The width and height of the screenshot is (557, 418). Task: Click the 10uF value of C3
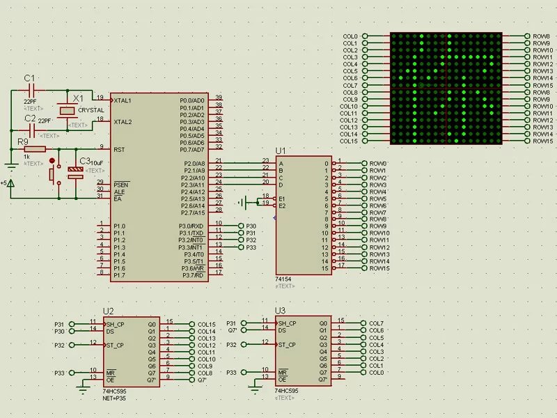pyautogui.click(x=97, y=163)
